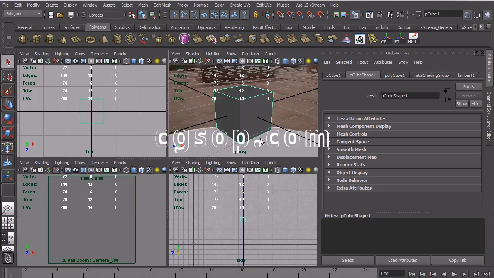
Task: Click the Focus button
Action: [x=469, y=87]
